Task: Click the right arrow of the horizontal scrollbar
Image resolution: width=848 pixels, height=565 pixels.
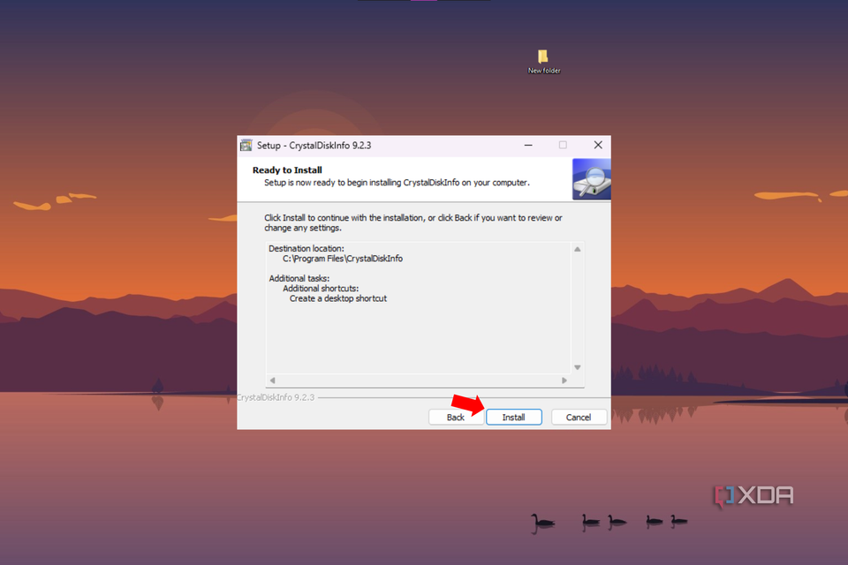Action: click(564, 380)
